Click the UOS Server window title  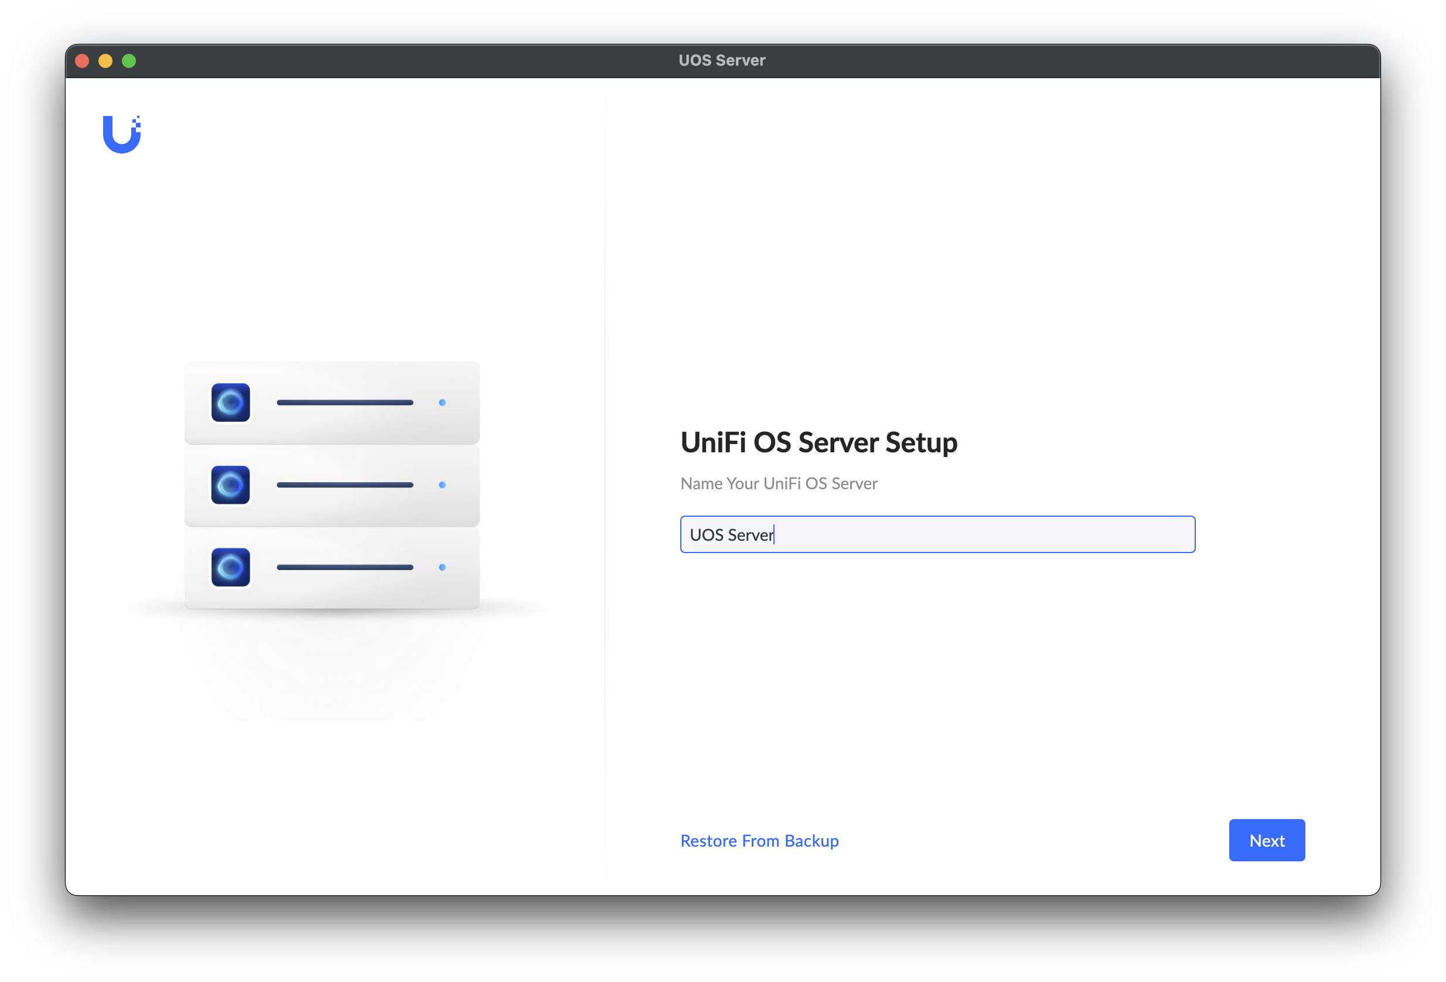(722, 60)
